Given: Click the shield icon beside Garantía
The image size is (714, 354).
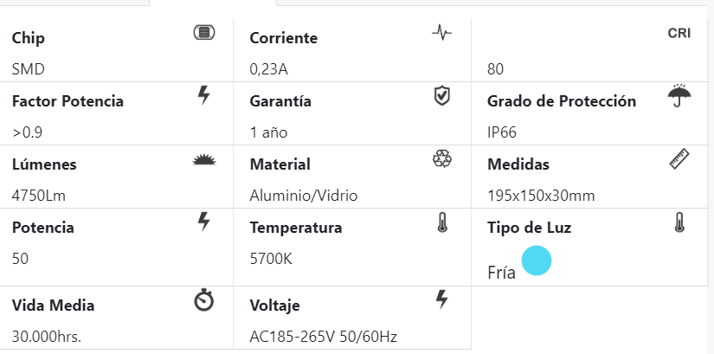Looking at the screenshot, I should click(x=441, y=95).
